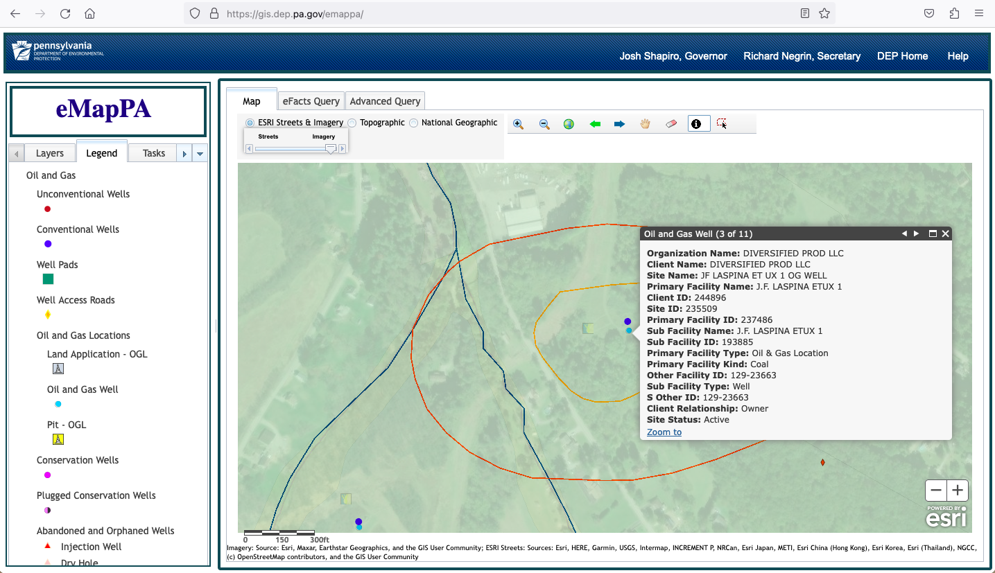The width and height of the screenshot is (995, 573).
Task: Go to next extent blue arrow
Action: click(619, 124)
